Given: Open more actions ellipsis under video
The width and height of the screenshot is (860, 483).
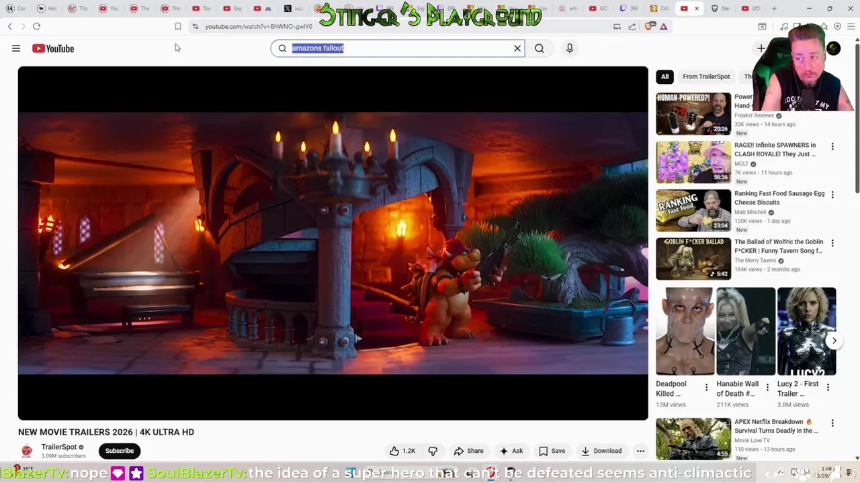Looking at the screenshot, I should 640,451.
